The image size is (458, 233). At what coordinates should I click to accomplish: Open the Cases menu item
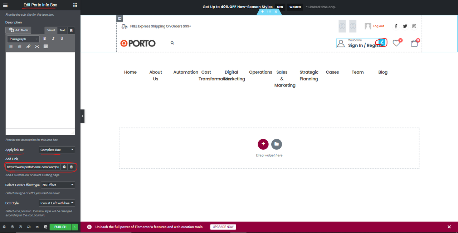coord(332,72)
